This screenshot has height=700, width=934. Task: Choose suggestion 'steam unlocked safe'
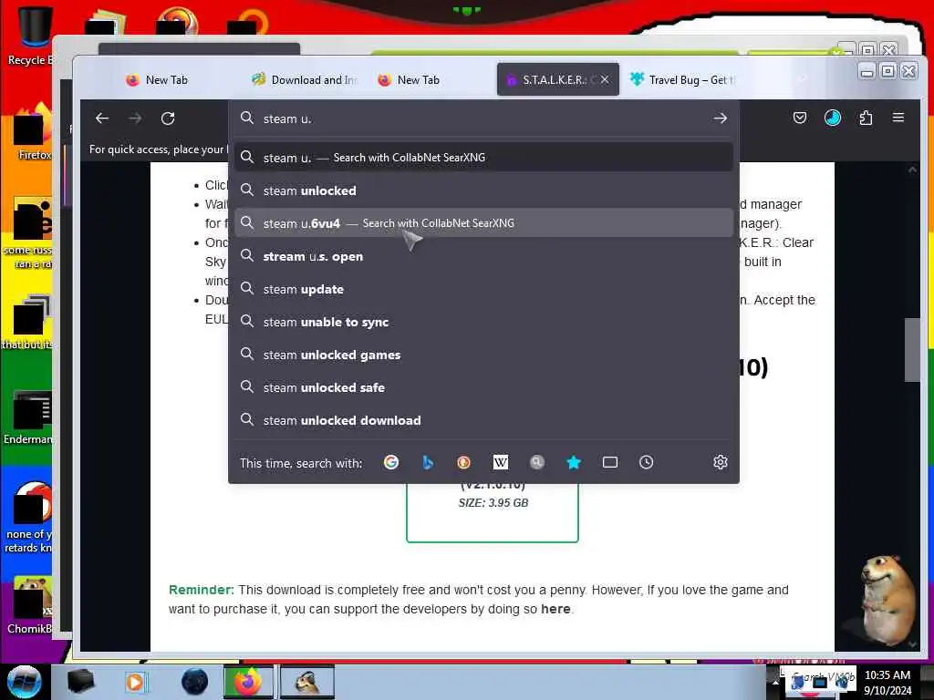[483, 387]
